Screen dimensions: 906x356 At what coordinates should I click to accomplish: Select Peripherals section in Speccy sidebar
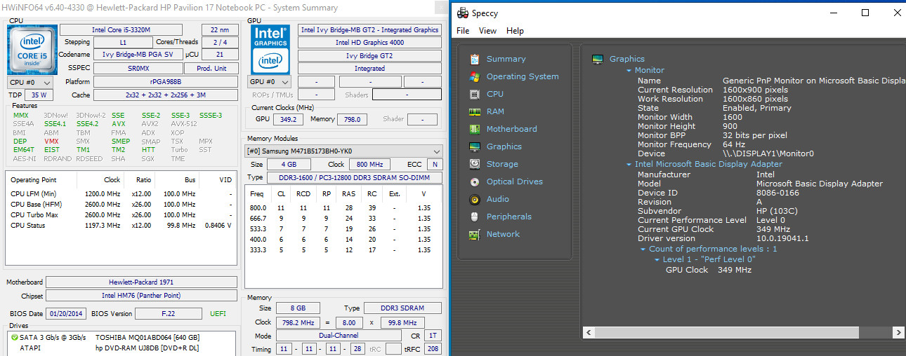pyautogui.click(x=509, y=217)
